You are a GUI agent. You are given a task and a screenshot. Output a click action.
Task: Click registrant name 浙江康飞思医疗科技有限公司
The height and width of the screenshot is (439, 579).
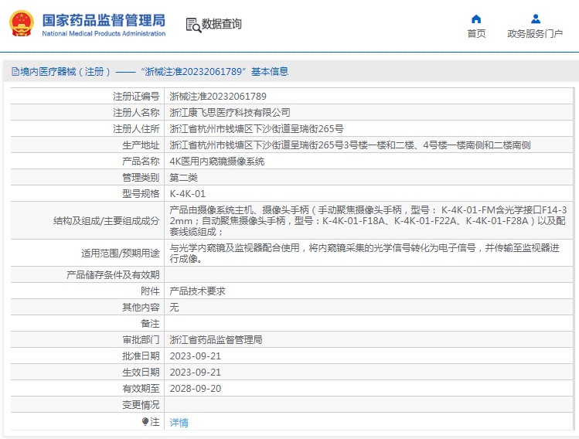tap(230, 113)
